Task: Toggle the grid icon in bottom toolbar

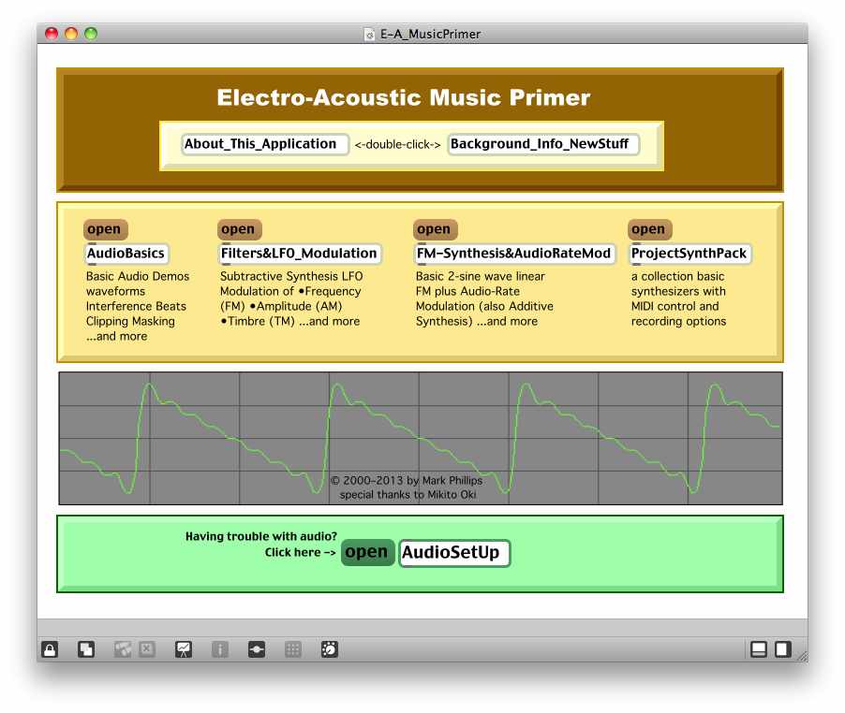Action: point(292,649)
